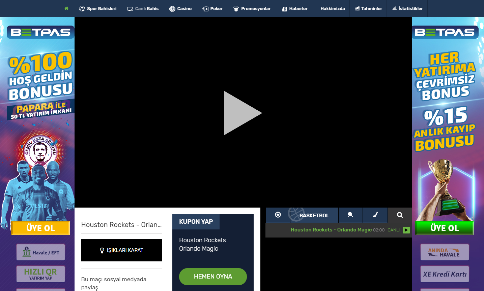Go to the Haberler news page

pyautogui.click(x=294, y=9)
